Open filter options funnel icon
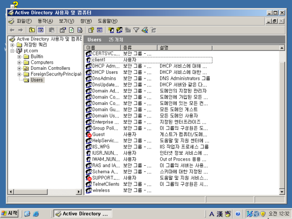292x219 pixels. (x=136, y=30)
